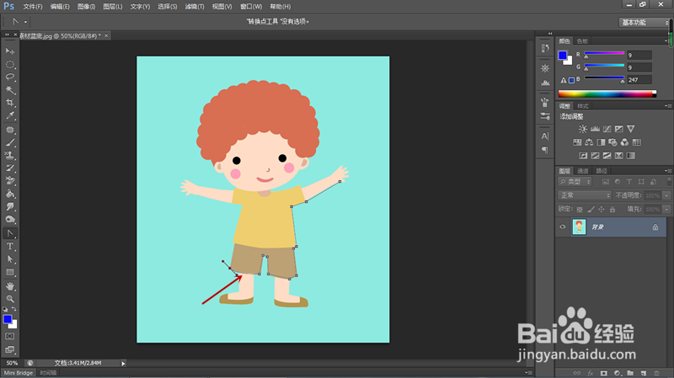Select the Rectangle shape tool
Image resolution: width=674 pixels, height=378 pixels.
[x=10, y=272]
